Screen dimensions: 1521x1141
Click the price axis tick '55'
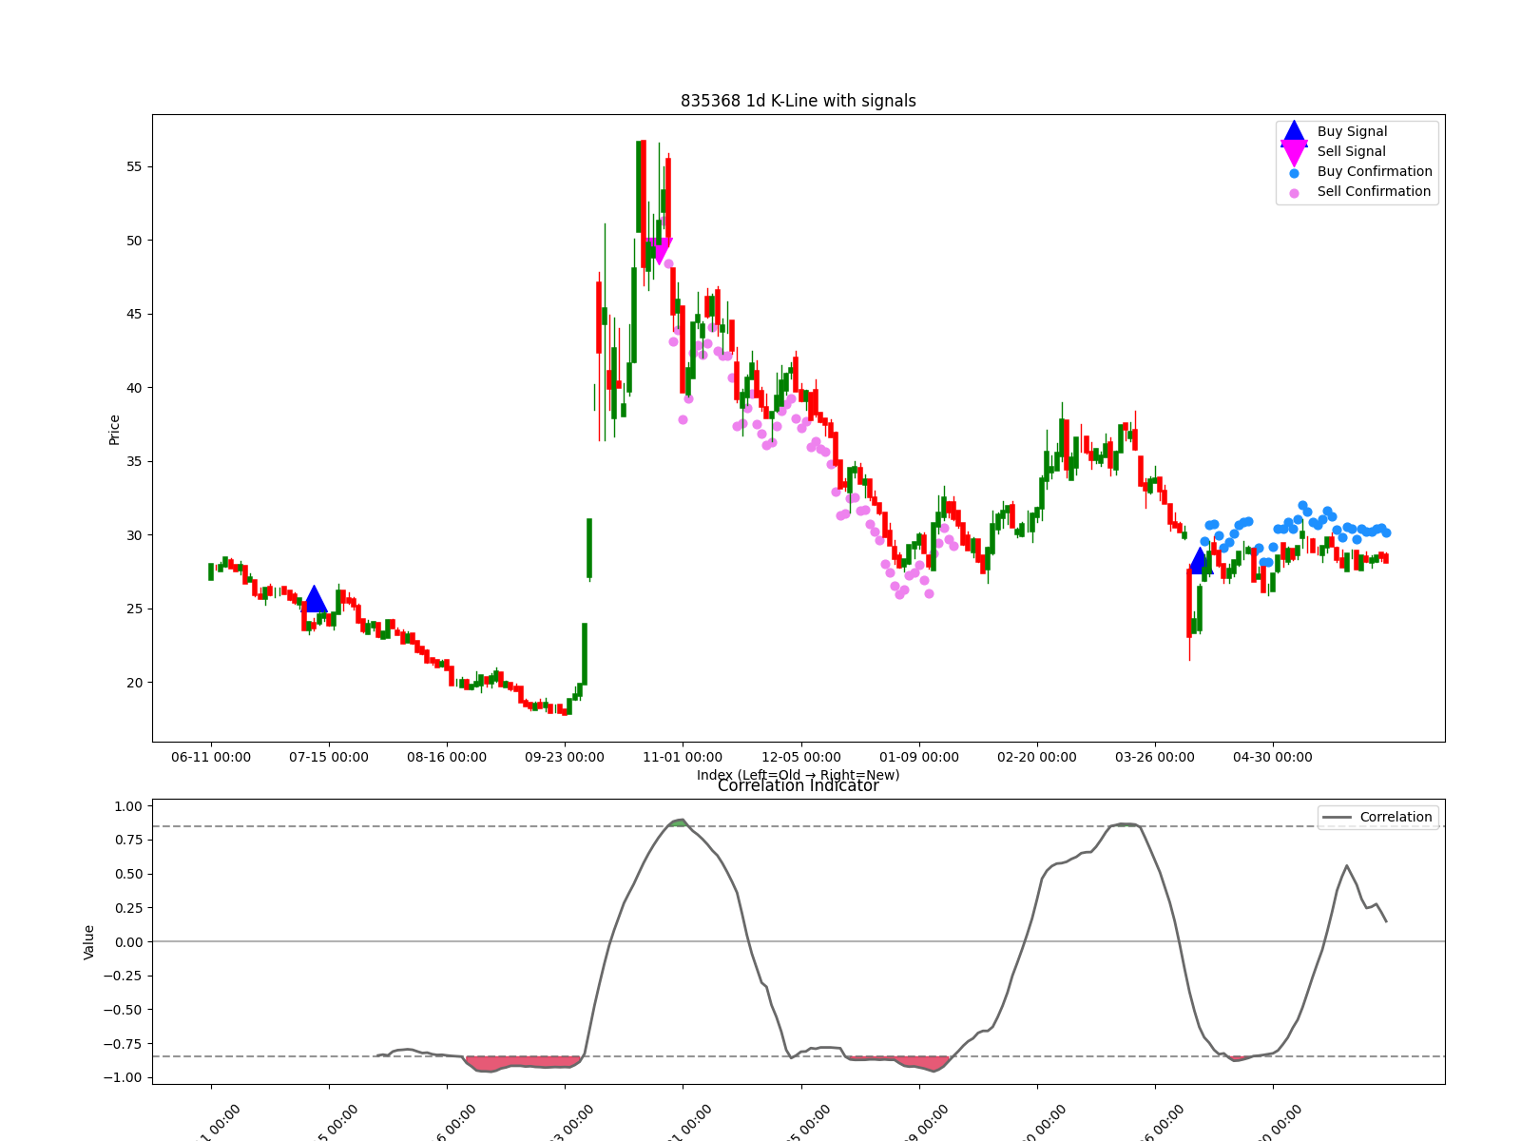tap(134, 166)
